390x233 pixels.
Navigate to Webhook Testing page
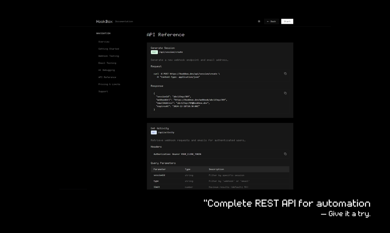point(108,56)
